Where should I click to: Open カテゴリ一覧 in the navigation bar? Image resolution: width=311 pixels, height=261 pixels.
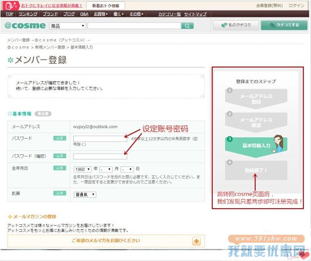[x=170, y=14]
